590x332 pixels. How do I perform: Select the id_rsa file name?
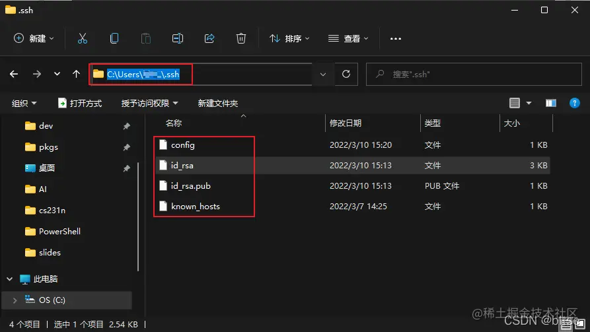point(182,166)
